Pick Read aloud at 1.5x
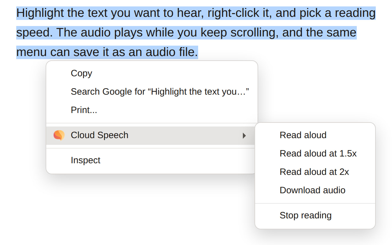The image size is (392, 245). pyautogui.click(x=315, y=153)
